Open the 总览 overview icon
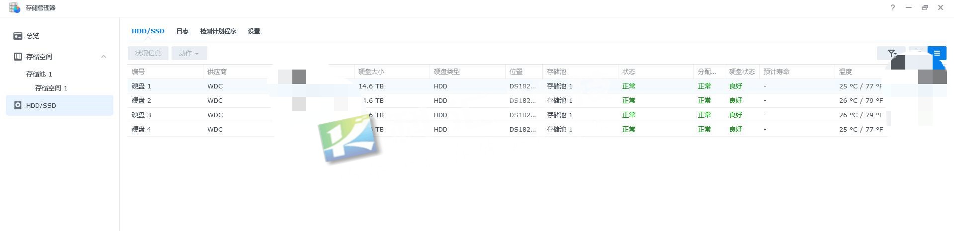 click(x=18, y=36)
